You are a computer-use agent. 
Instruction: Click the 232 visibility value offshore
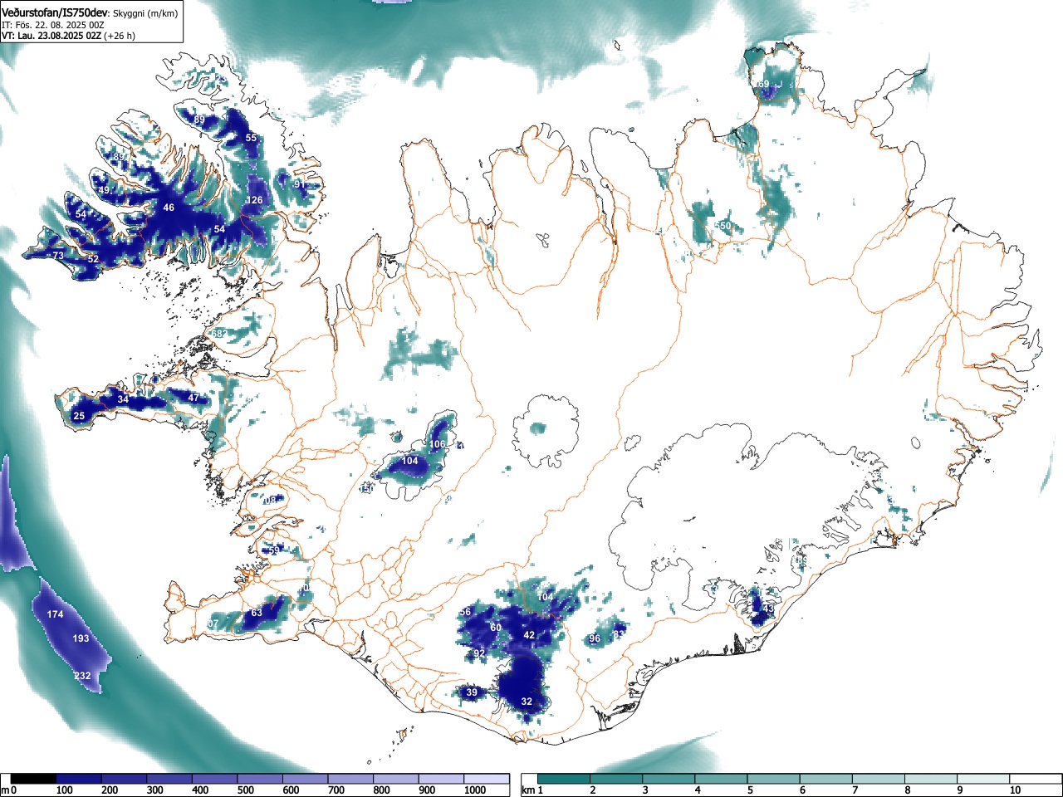[82, 676]
